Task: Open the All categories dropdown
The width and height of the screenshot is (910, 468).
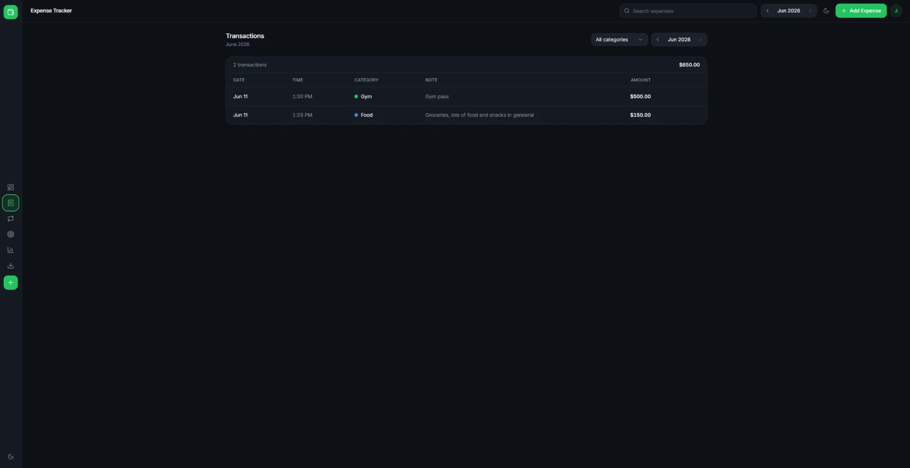Action: click(619, 40)
